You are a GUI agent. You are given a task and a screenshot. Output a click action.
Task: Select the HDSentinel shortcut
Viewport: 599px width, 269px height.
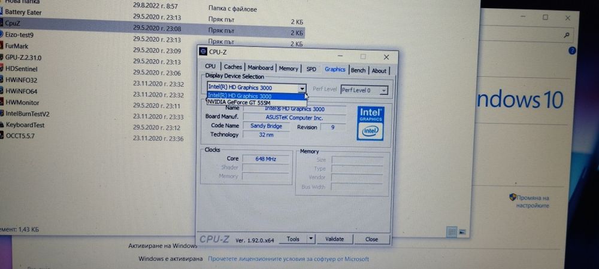pos(21,69)
